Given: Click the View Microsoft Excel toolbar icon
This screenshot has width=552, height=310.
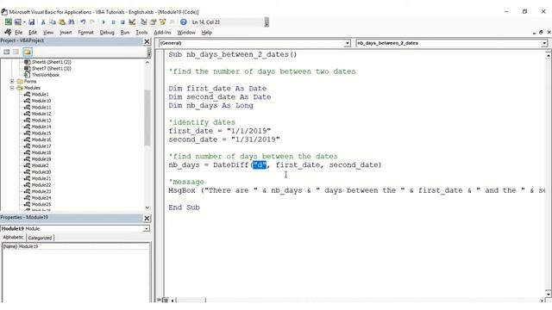Looking at the screenshot, I should coord(8,22).
